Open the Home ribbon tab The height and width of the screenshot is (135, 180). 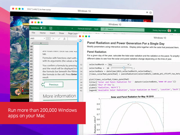click(x=43, y=33)
